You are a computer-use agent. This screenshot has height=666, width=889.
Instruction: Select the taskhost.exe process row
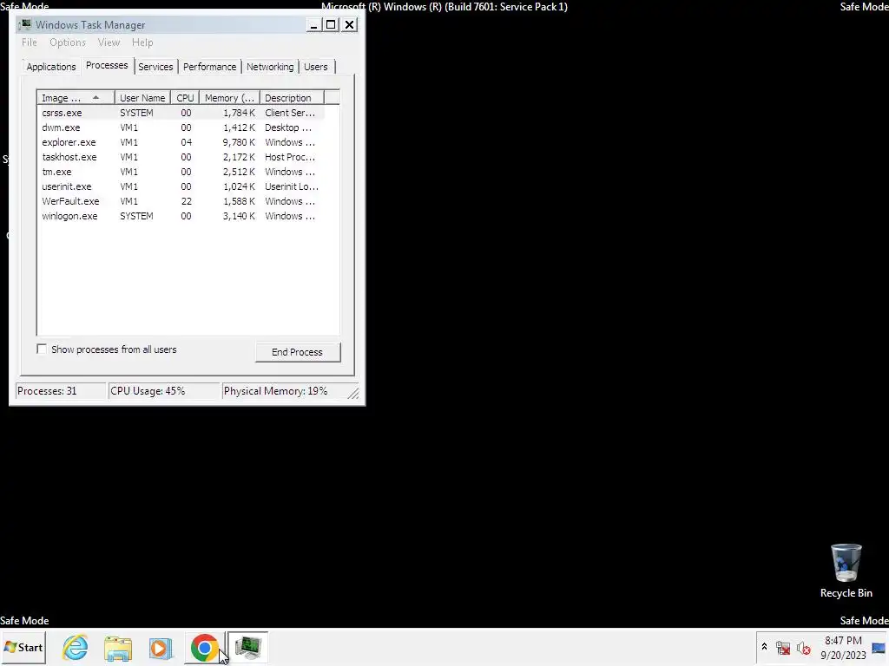coord(181,157)
